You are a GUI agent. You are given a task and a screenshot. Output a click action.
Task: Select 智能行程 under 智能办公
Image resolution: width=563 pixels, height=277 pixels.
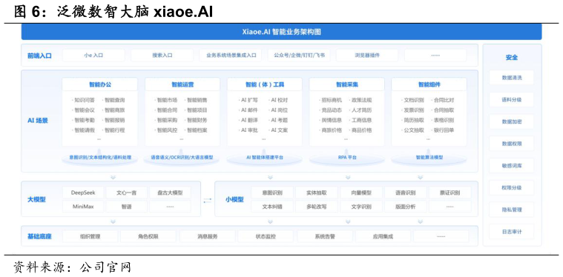point(114,130)
